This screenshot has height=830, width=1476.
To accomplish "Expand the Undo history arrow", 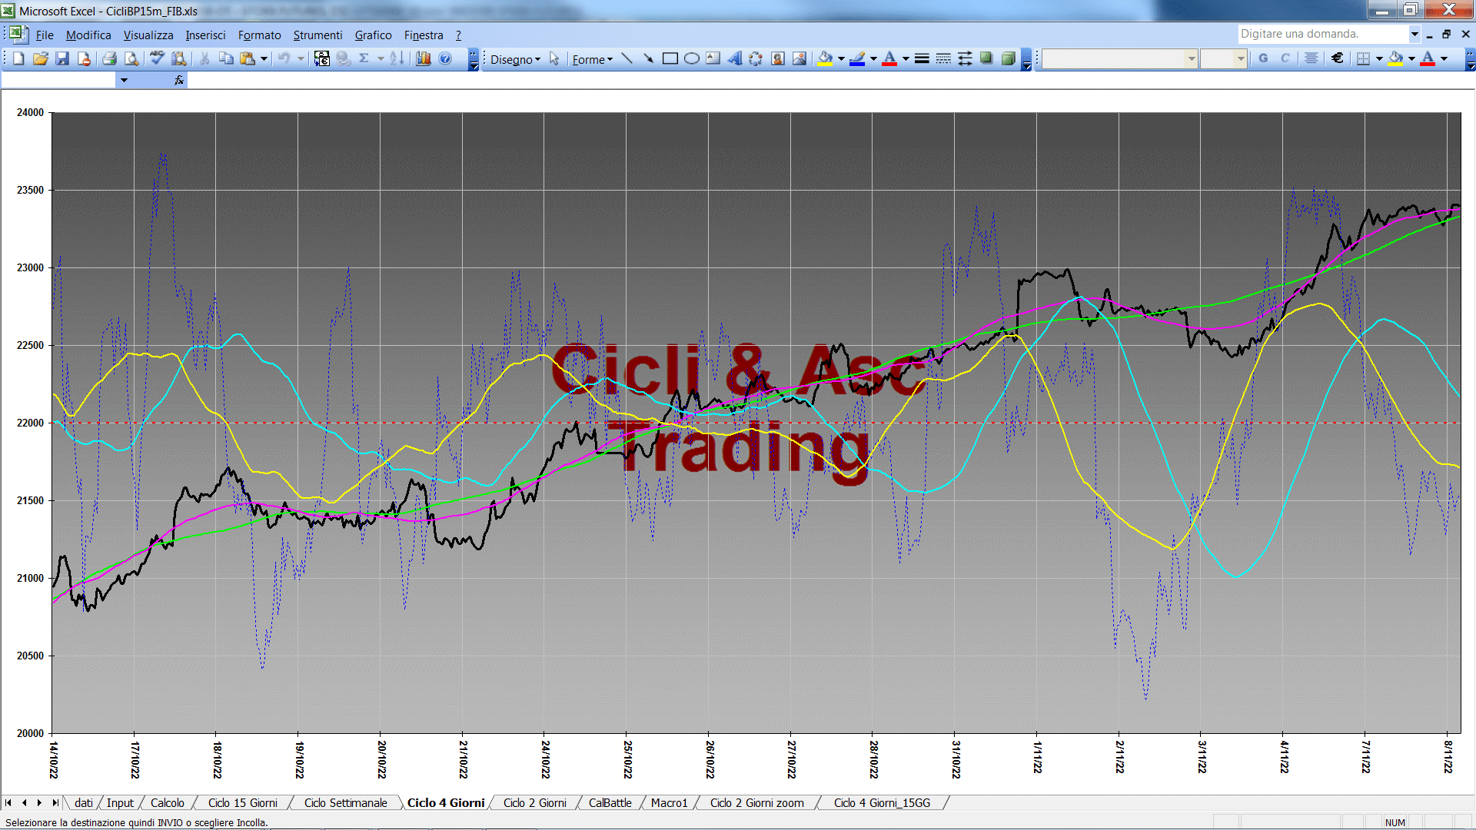I will click(x=301, y=58).
